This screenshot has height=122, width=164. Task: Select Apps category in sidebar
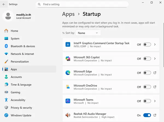click(x=29, y=69)
